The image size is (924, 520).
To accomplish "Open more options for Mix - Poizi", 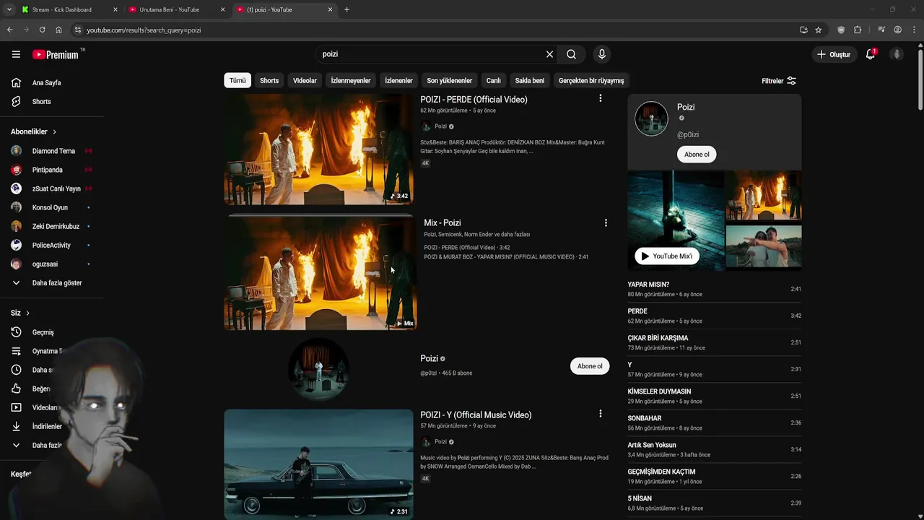I will click(x=606, y=222).
